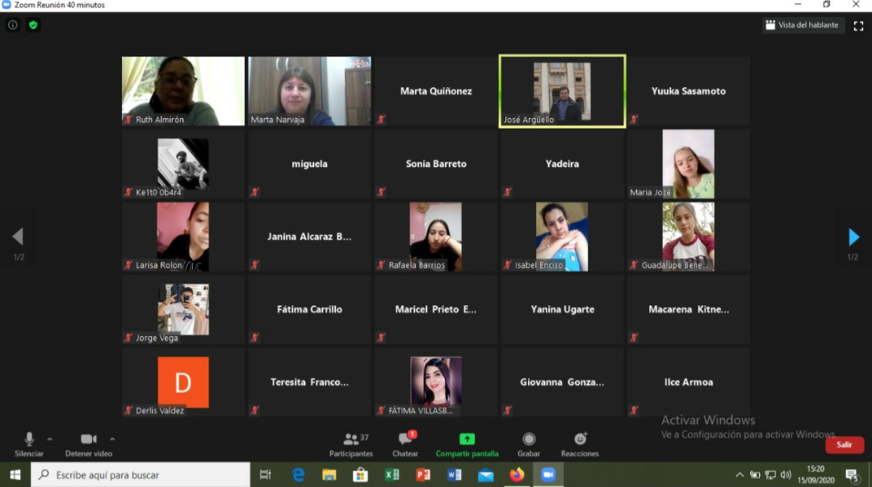Image resolution: width=872 pixels, height=487 pixels.
Task: Stop camera with Detener video
Action: click(89, 445)
